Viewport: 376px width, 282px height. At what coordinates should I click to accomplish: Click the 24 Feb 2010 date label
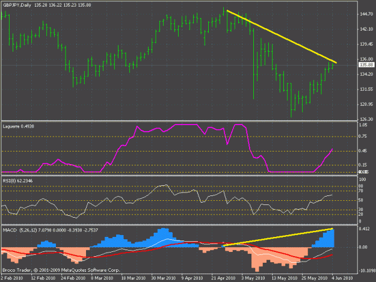(x=73, y=278)
